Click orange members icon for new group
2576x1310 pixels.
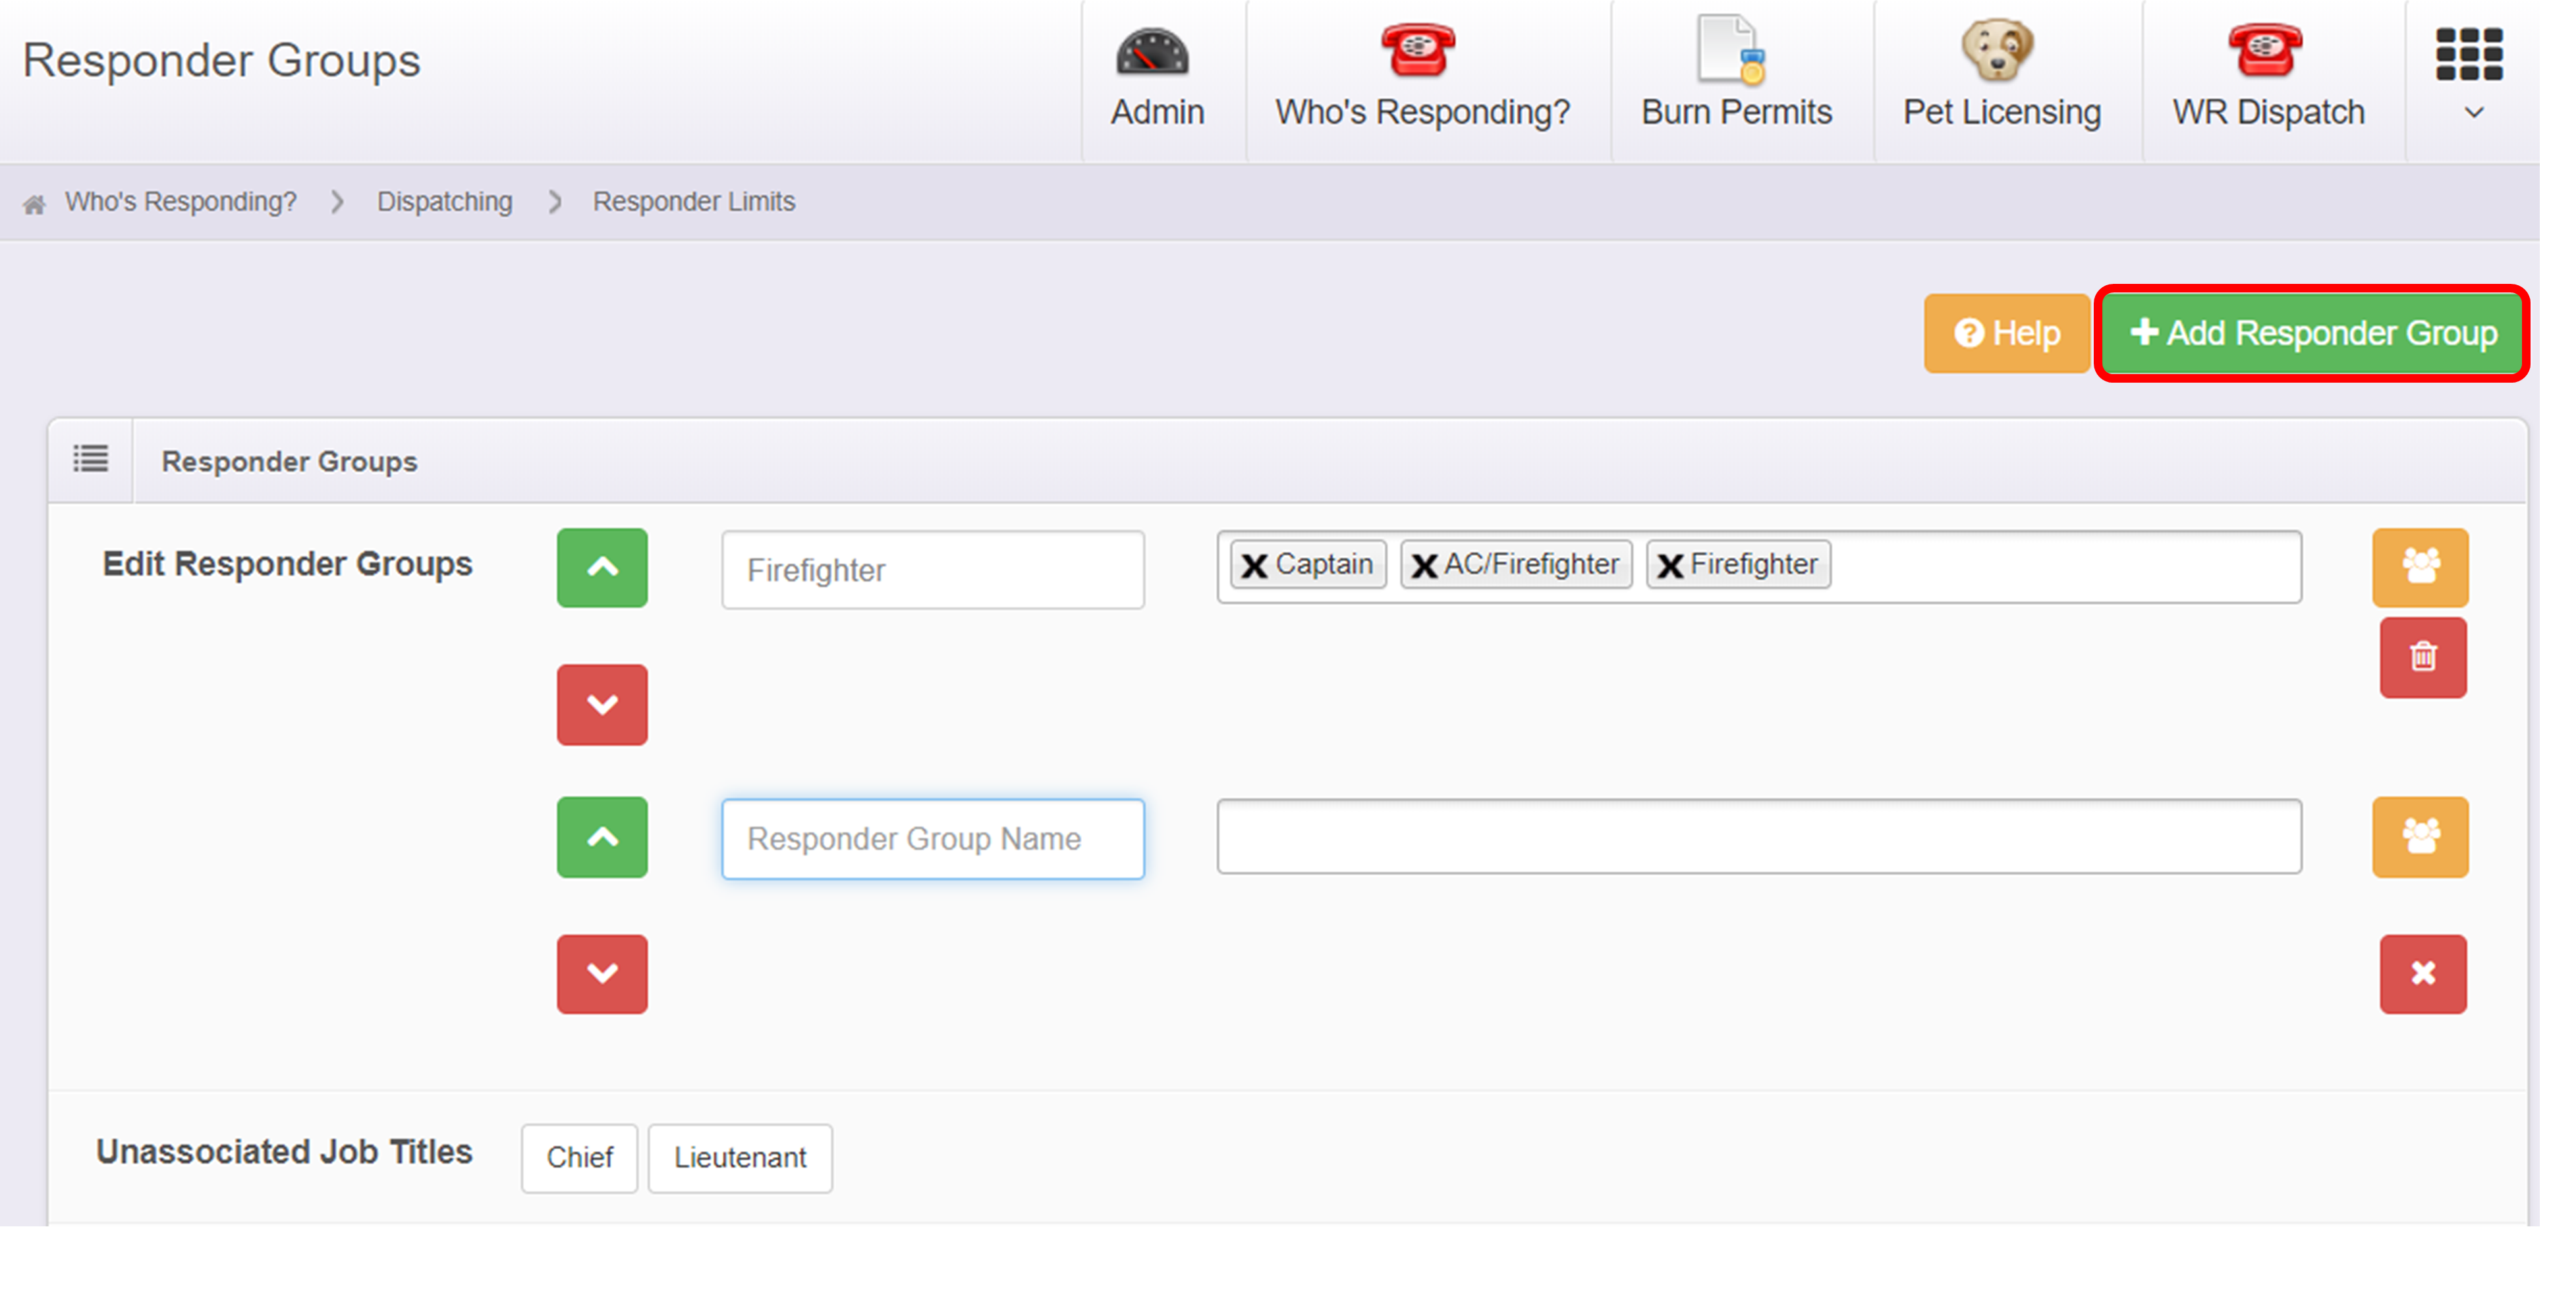click(2420, 836)
